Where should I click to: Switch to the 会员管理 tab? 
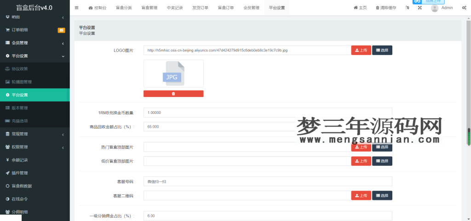[x=252, y=8]
